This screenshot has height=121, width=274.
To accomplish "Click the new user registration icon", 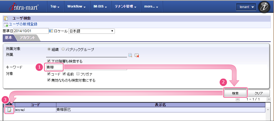I will pyautogui.click(x=6, y=24).
